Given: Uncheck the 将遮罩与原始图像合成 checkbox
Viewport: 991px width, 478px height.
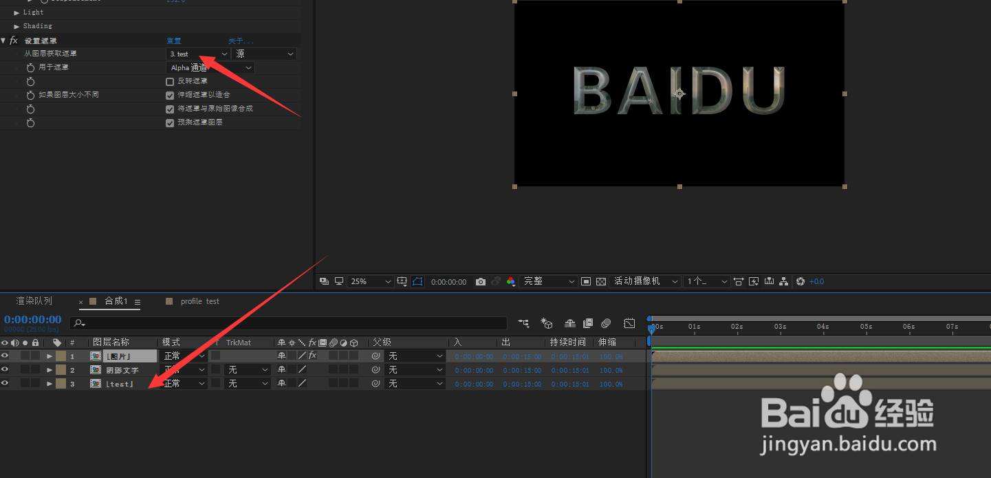Looking at the screenshot, I should tap(170, 109).
